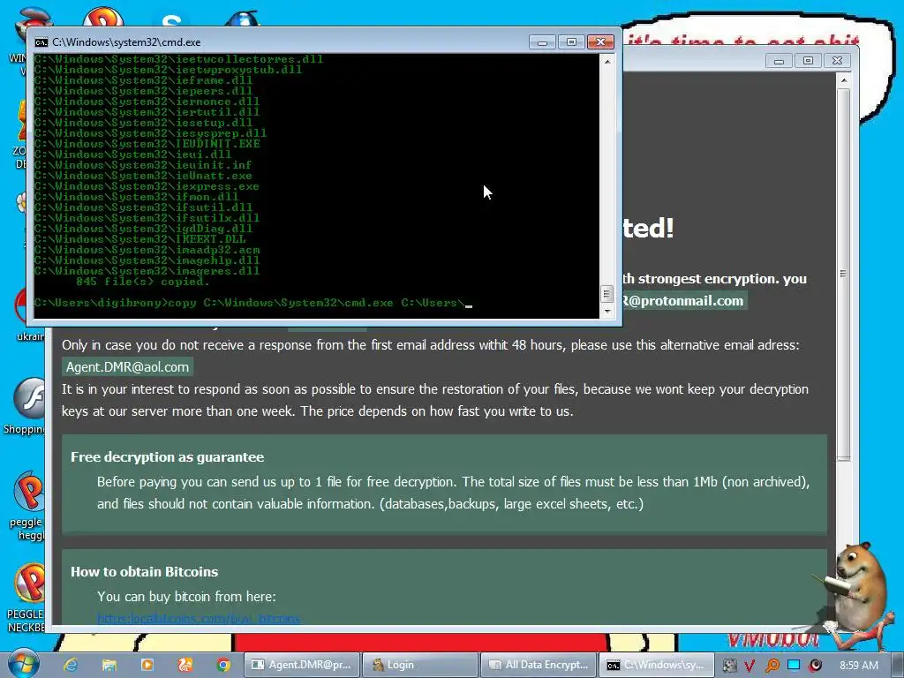Image resolution: width=904 pixels, height=678 pixels.
Task: Click the copy cmd.exe command prompt line
Action: (252, 304)
